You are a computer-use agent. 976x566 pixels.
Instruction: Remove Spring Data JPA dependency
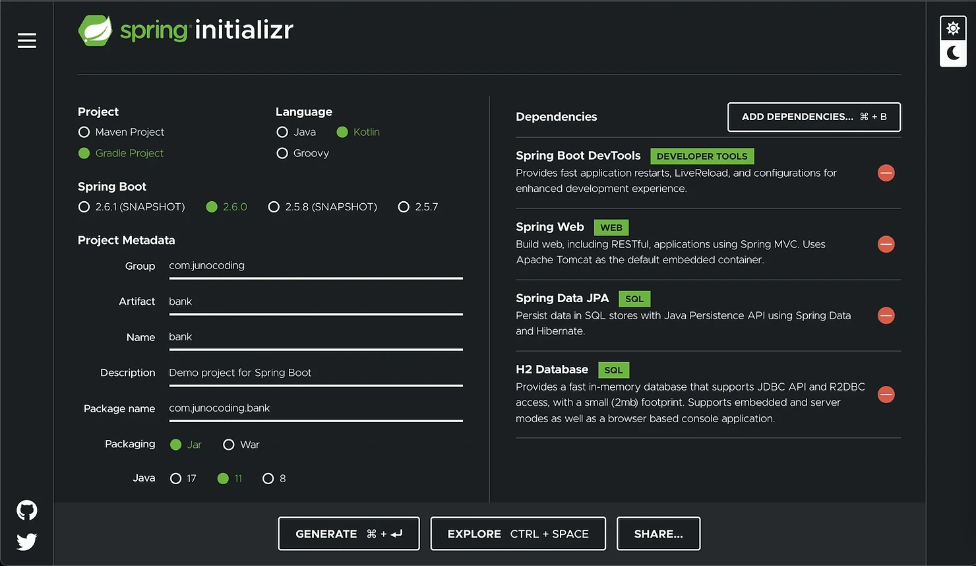[x=886, y=315]
